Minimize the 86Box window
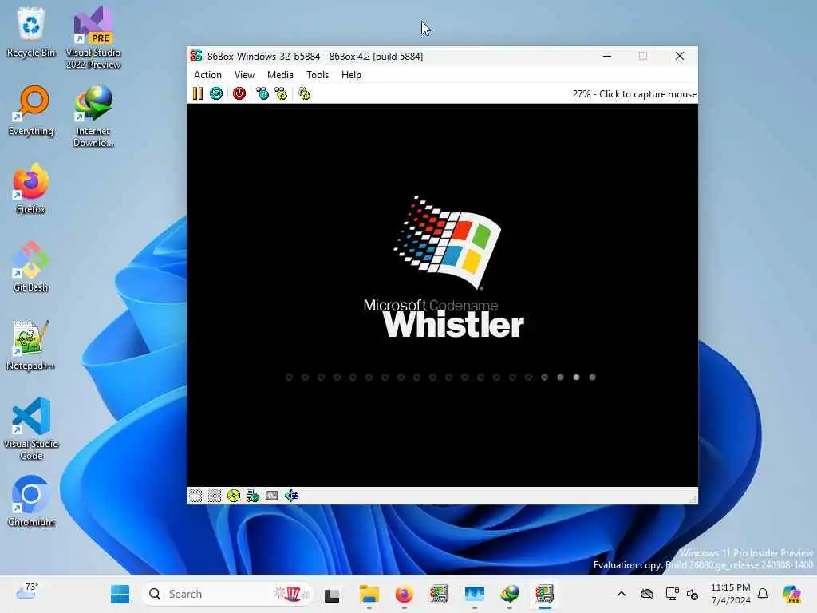 tap(607, 56)
